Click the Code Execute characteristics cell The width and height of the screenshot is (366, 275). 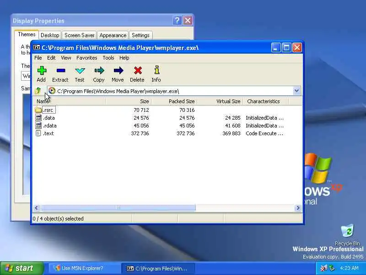(264, 133)
